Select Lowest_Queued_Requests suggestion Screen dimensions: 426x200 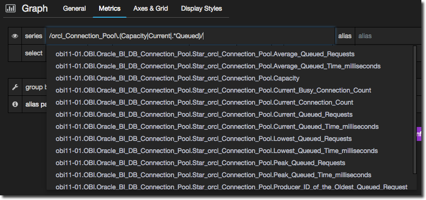click(x=203, y=139)
